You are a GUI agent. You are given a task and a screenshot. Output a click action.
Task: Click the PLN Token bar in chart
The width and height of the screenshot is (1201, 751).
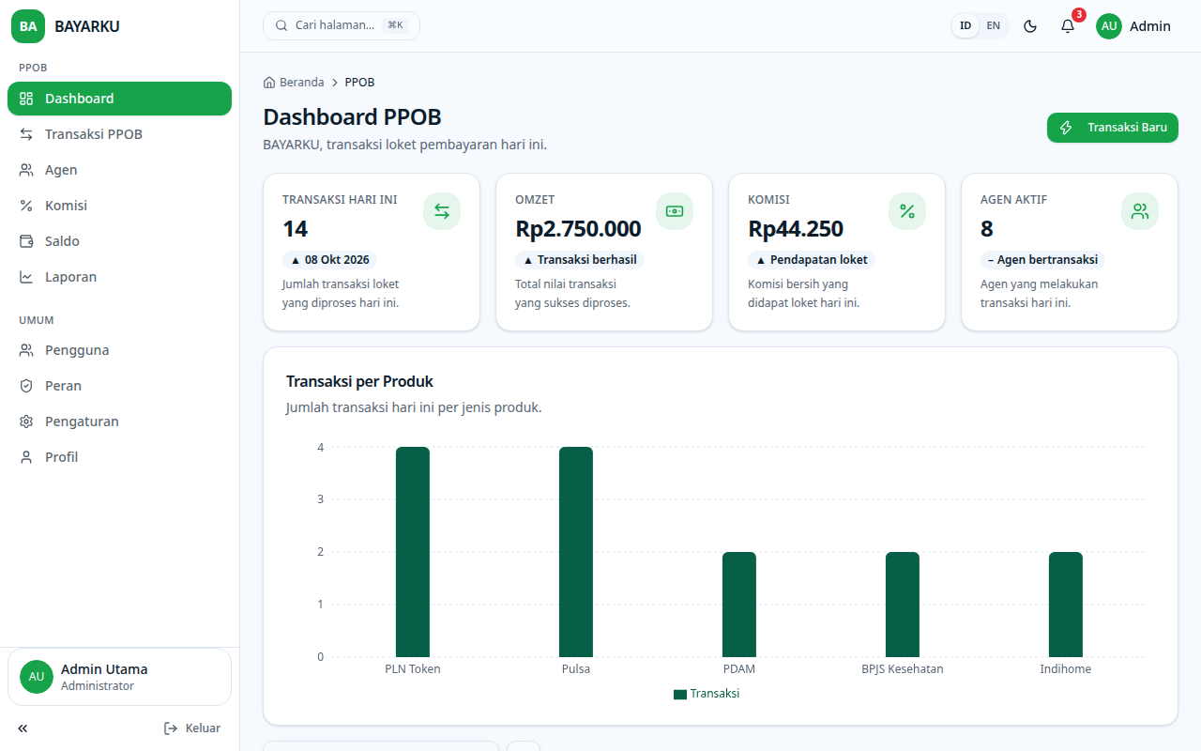(413, 552)
